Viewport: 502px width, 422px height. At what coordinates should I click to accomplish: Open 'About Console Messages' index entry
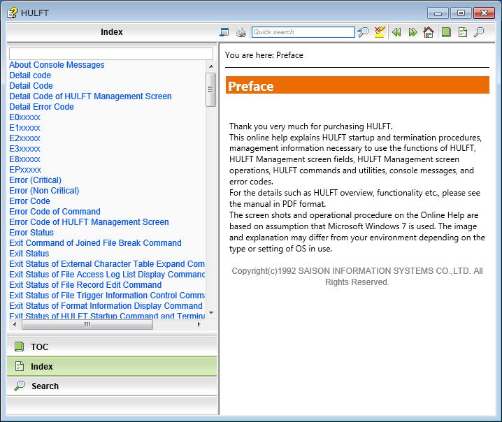pyautogui.click(x=57, y=65)
